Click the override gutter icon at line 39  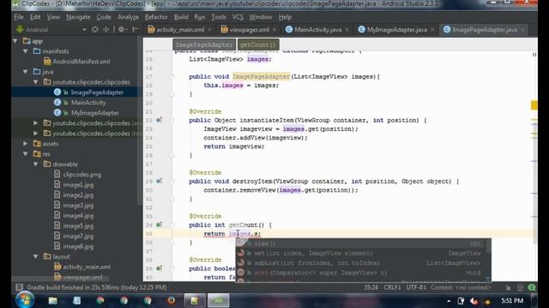click(x=159, y=269)
